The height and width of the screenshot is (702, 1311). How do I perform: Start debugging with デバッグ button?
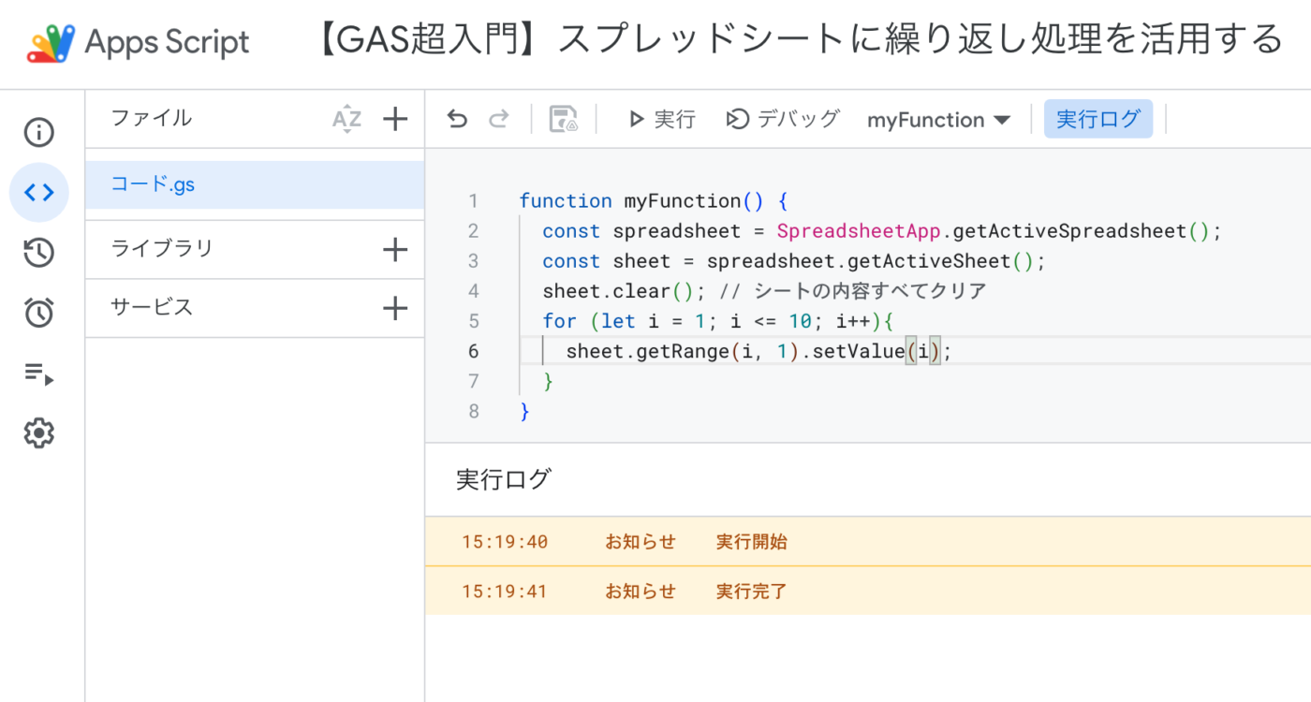(783, 119)
